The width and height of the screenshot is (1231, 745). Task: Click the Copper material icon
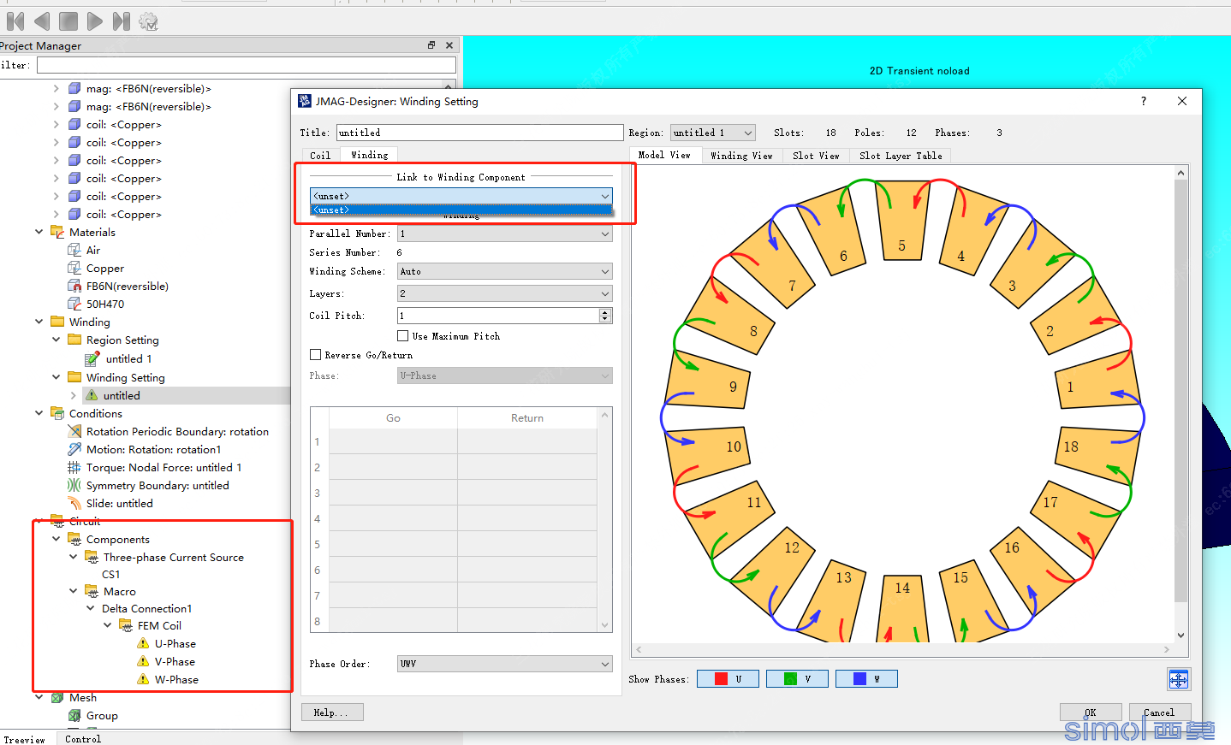(74, 268)
